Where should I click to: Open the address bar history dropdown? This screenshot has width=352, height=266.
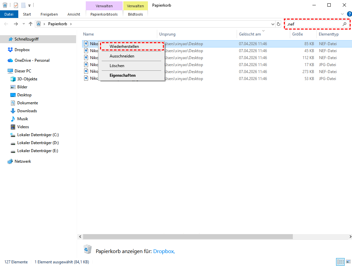(272, 24)
